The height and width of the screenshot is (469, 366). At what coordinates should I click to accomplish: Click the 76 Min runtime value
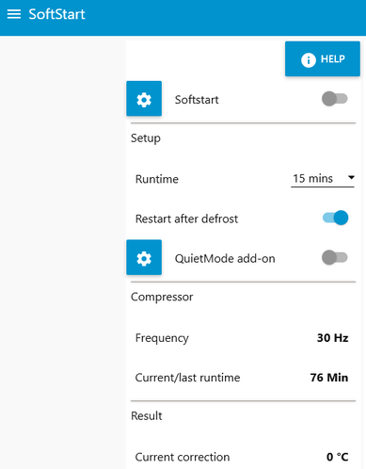click(x=329, y=378)
